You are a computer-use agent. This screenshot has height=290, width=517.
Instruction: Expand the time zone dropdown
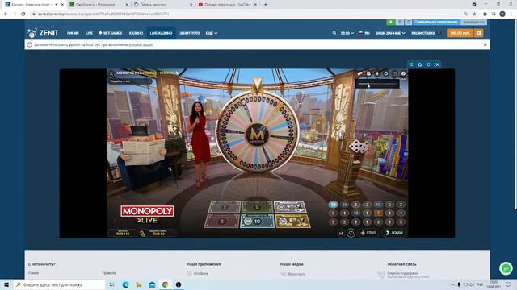[347, 33]
